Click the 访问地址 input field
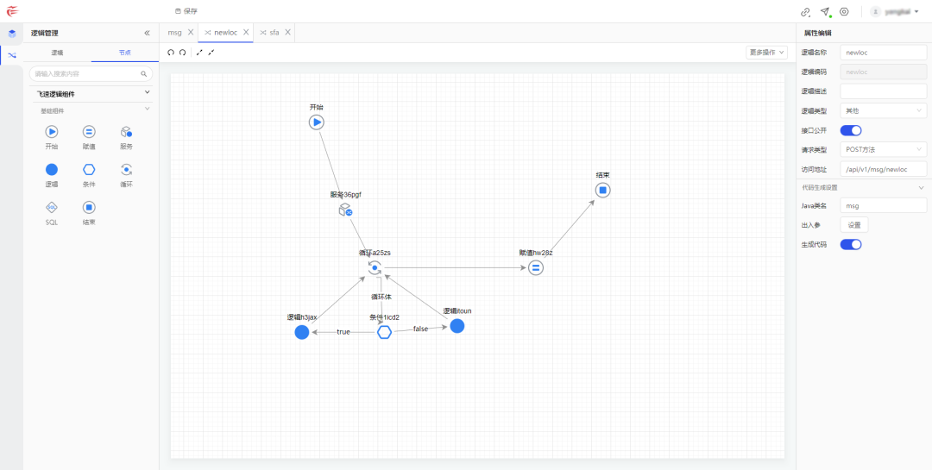The image size is (932, 470). tap(884, 169)
